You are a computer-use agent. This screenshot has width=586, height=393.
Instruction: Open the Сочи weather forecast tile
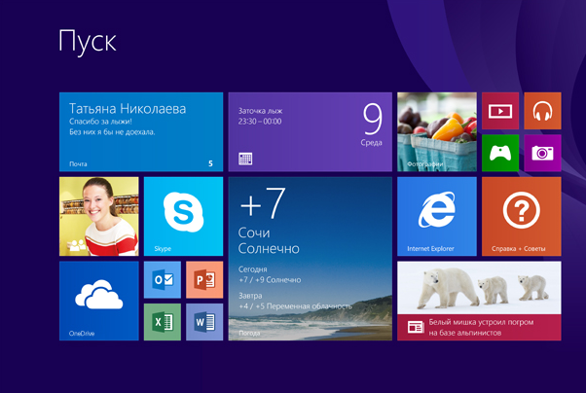pos(310,258)
